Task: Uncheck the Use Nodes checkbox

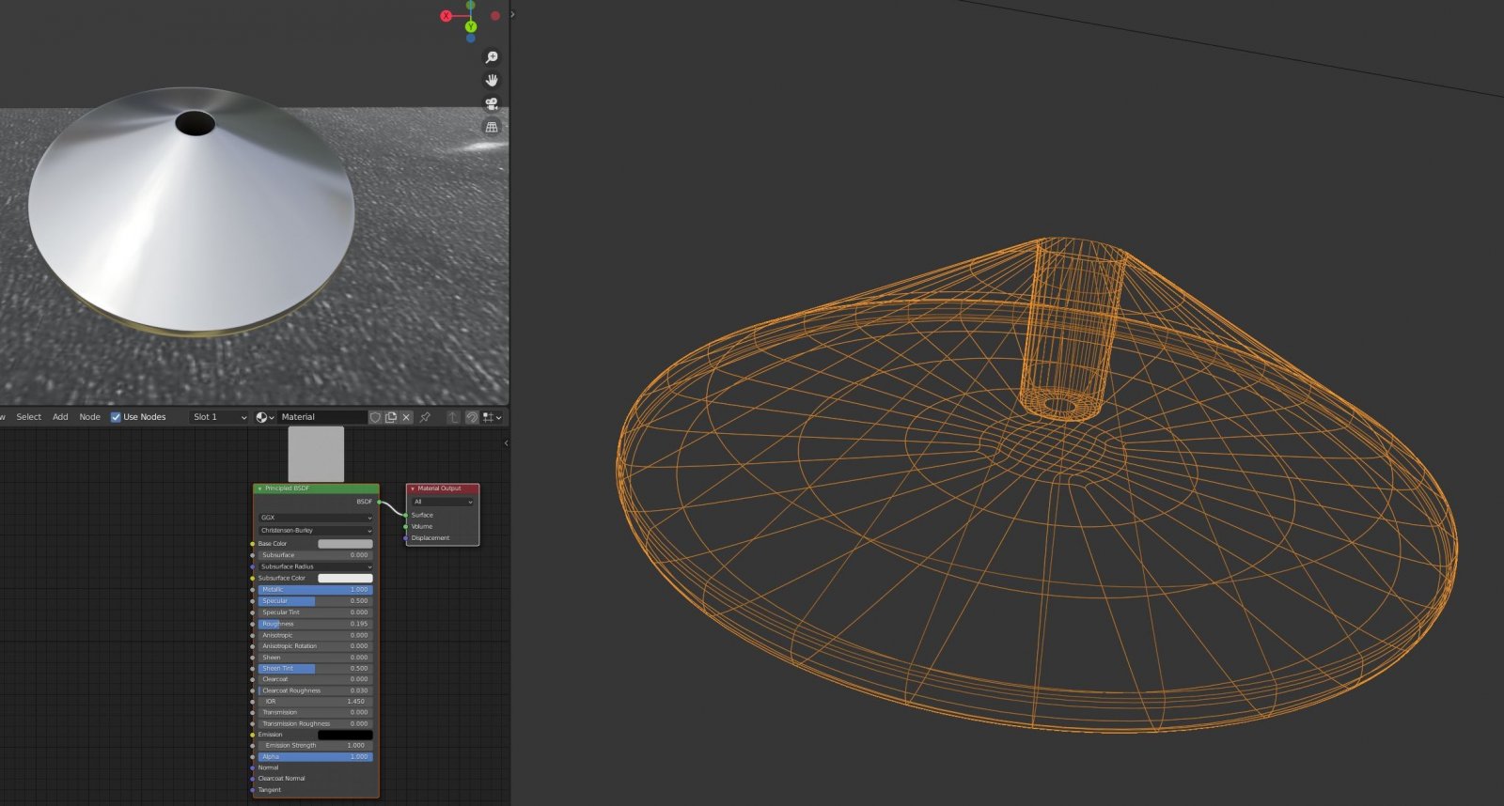Action: tap(116, 417)
